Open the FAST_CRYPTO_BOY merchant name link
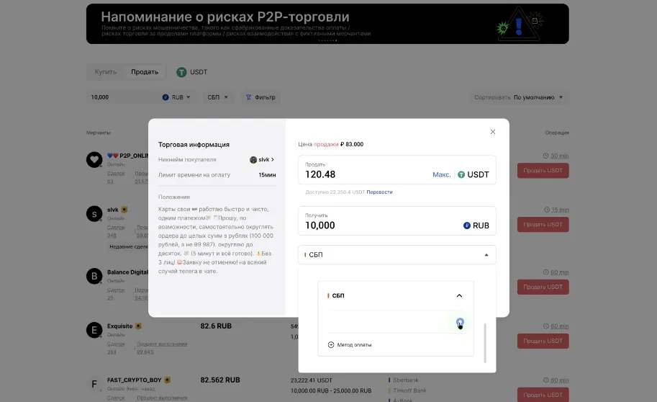657x402 pixels. [134, 380]
